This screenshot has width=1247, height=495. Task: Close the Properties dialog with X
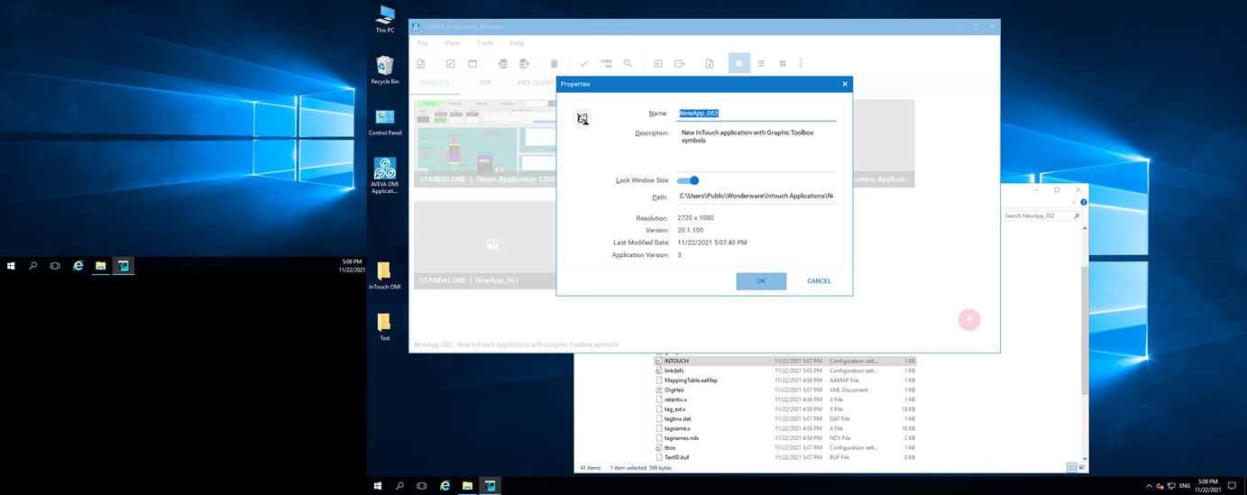click(845, 84)
